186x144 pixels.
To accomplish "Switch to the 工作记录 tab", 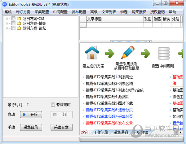I will point(101,132).
